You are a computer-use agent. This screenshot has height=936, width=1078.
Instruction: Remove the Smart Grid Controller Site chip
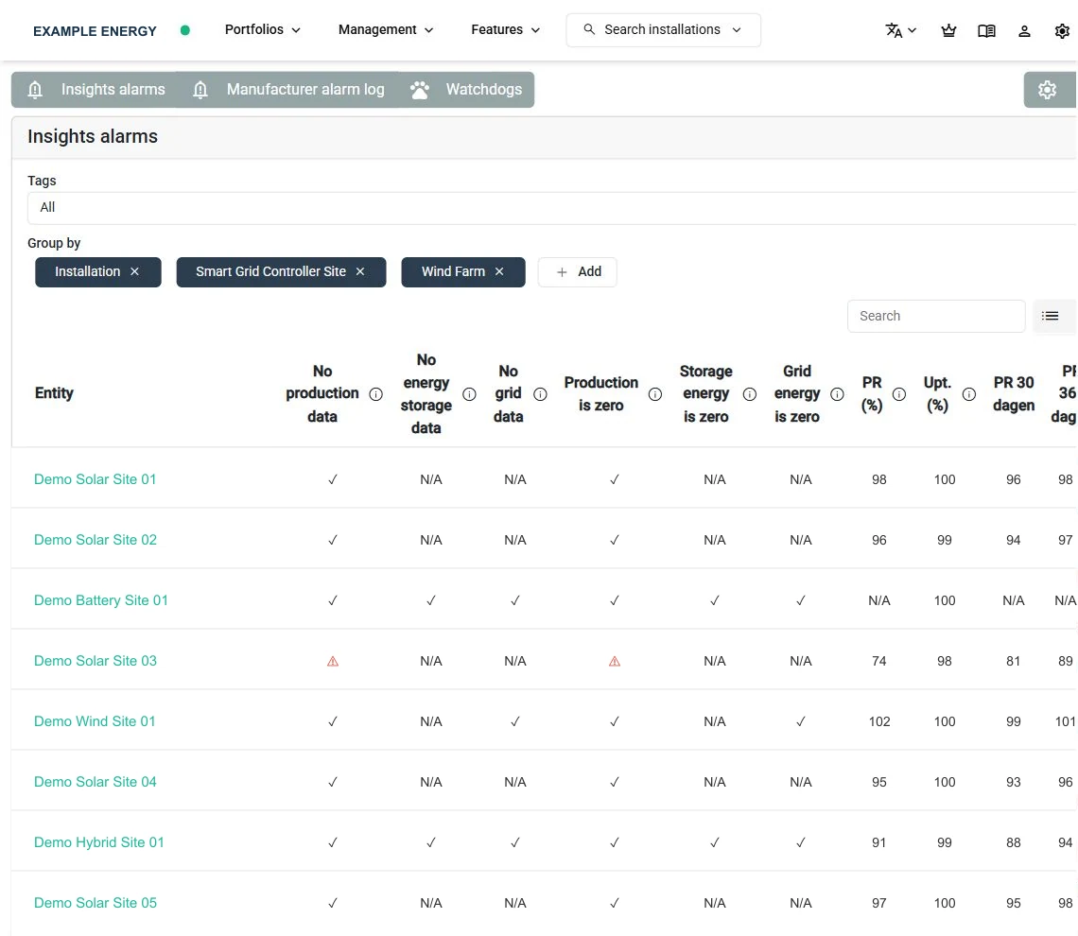pos(360,271)
